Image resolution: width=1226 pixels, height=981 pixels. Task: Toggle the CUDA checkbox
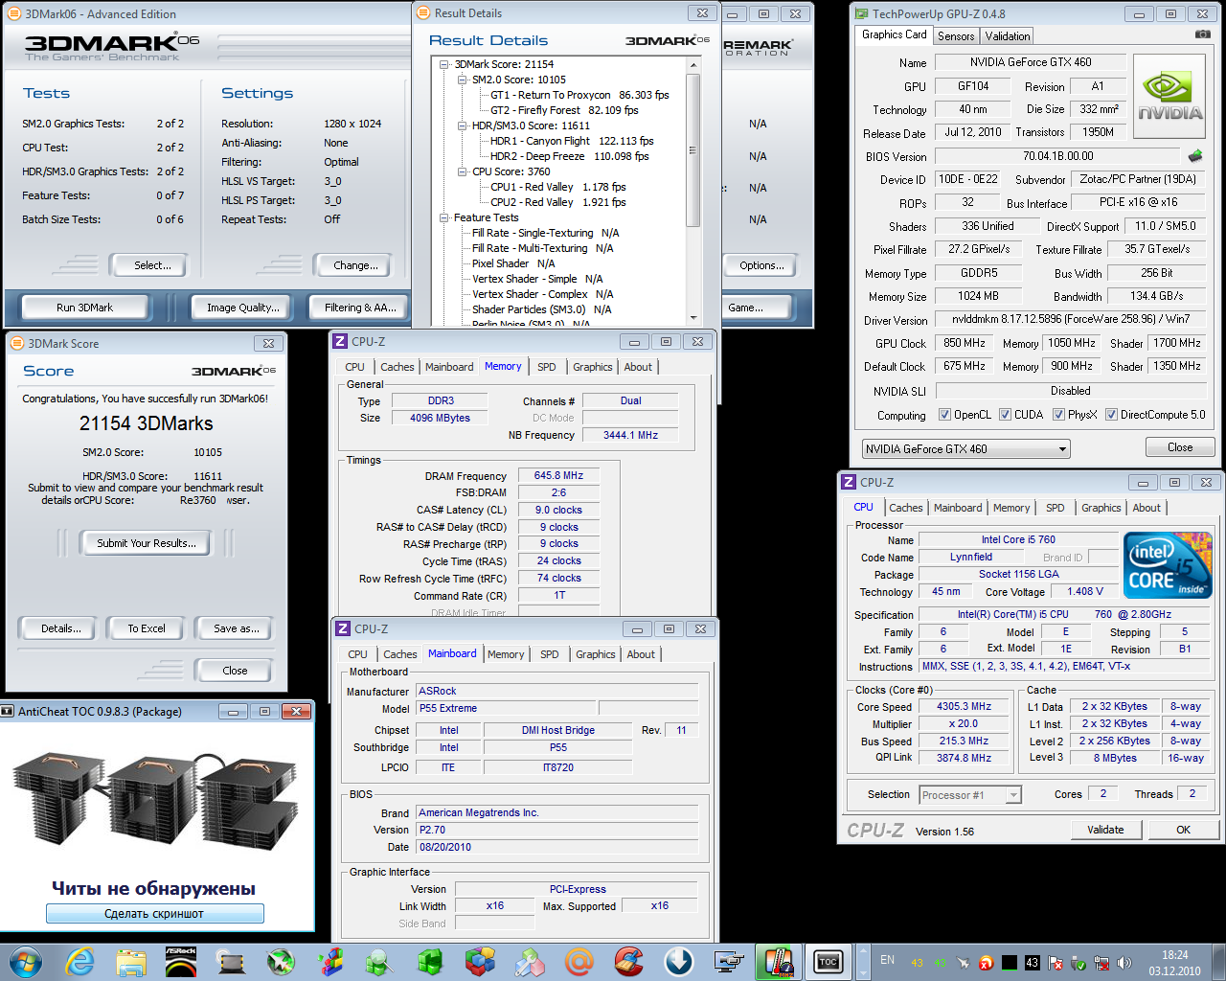click(x=1005, y=415)
